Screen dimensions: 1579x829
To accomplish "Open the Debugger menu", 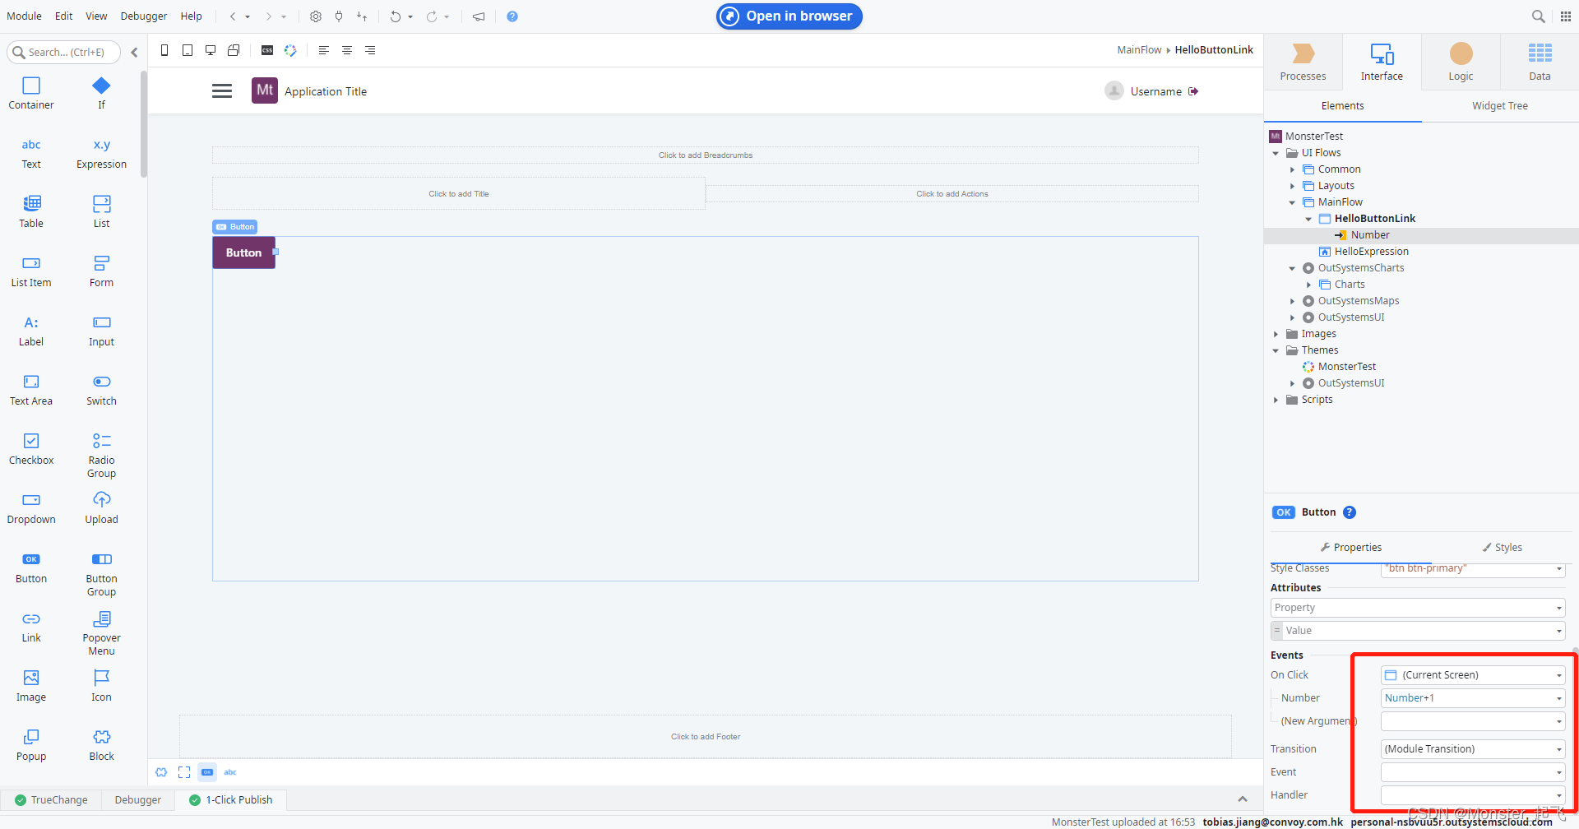I will 144,16.
